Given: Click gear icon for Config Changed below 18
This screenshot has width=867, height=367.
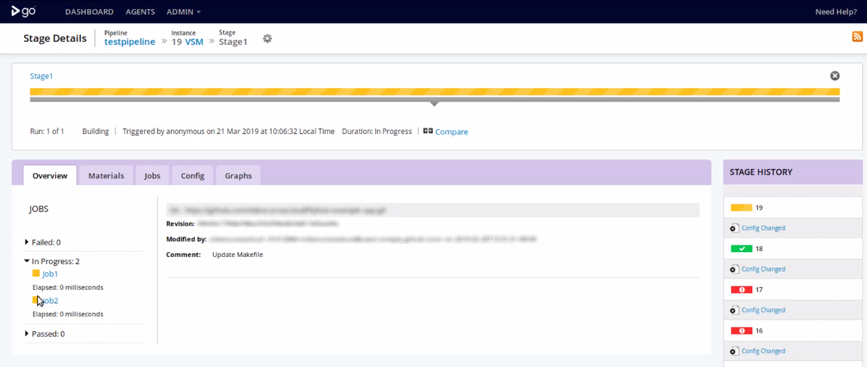Looking at the screenshot, I should (735, 269).
